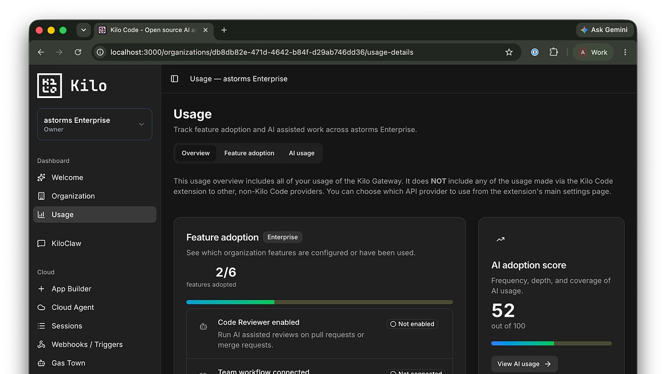Click the Ask Gemini button
The image size is (666, 374).
tap(604, 30)
